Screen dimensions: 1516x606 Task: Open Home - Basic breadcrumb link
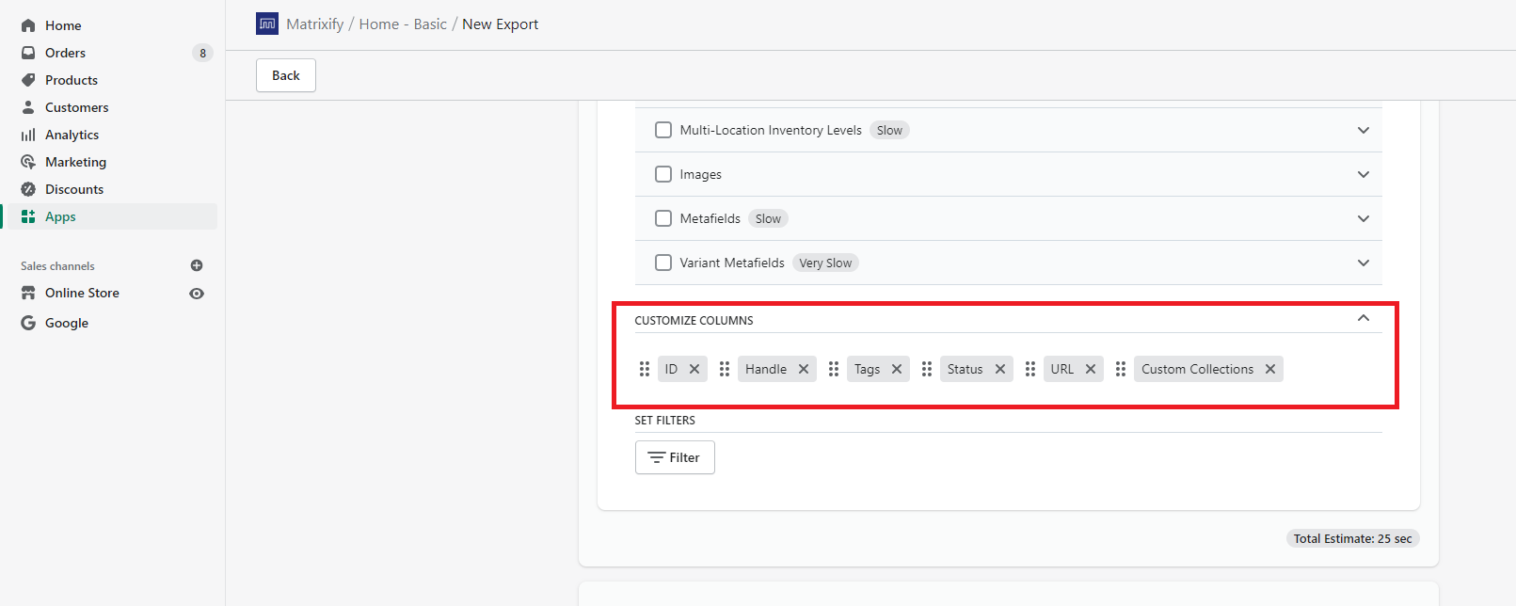[x=403, y=24]
